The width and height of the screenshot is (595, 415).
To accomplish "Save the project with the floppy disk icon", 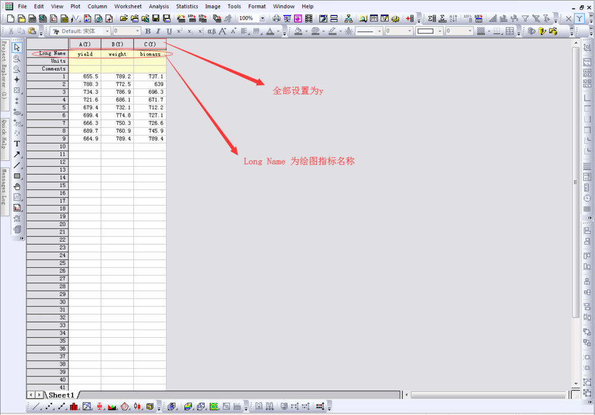I will coord(155,18).
